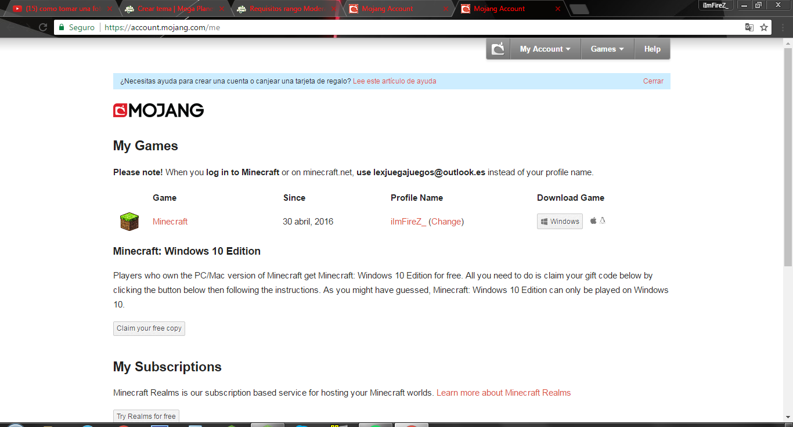Click the Mojang logo

coord(158,110)
